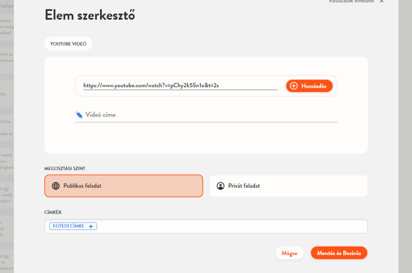Click Mentés és Bezárás to save
412x273 pixels.
point(339,253)
